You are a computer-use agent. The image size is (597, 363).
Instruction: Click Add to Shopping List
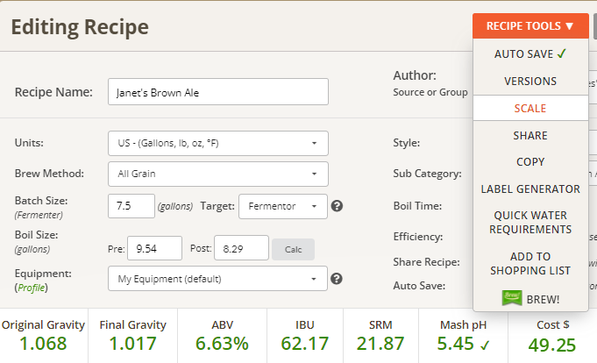coord(530,263)
